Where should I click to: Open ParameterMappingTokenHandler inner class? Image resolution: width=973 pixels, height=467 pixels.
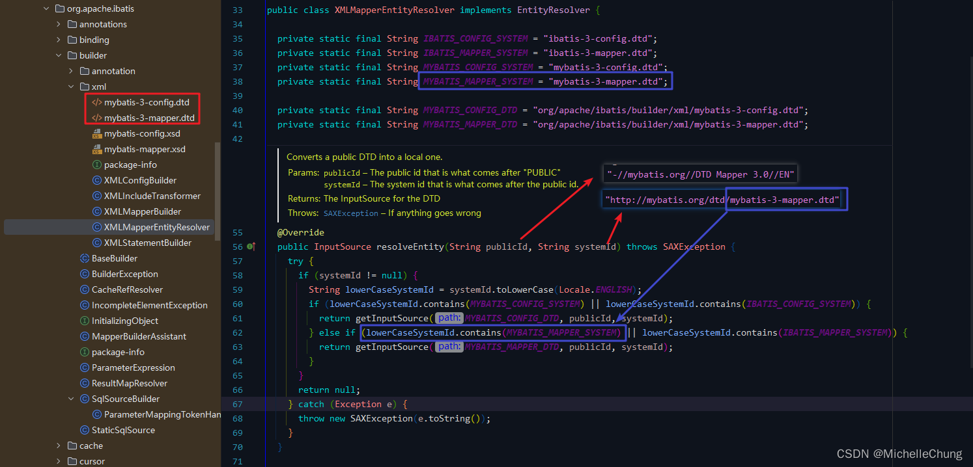162,414
